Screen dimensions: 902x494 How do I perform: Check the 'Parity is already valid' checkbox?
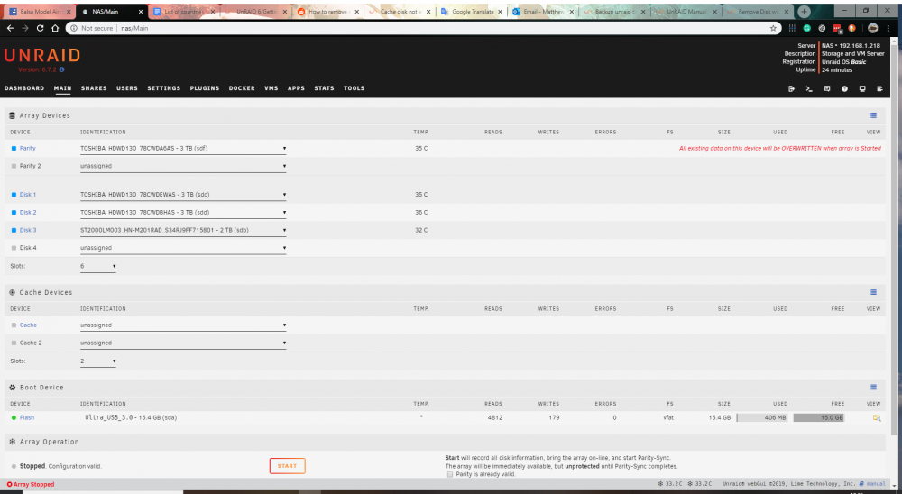pos(450,474)
